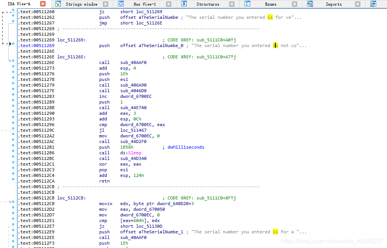Click the loc_5112CB label
The image size is (387, 248).
tap(71, 198)
